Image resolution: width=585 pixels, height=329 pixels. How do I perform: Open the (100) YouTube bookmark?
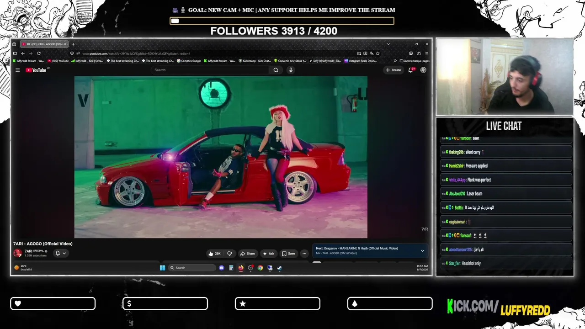point(58,61)
